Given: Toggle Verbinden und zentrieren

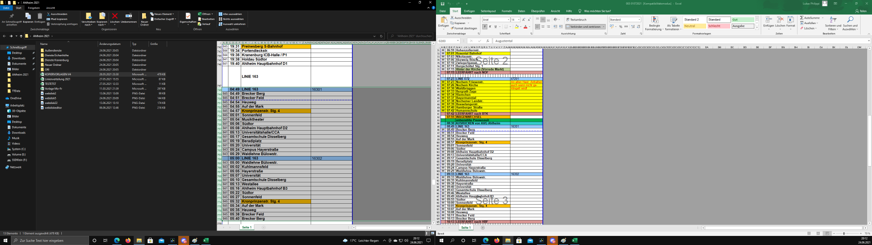Looking at the screenshot, I should pyautogui.click(x=585, y=27).
